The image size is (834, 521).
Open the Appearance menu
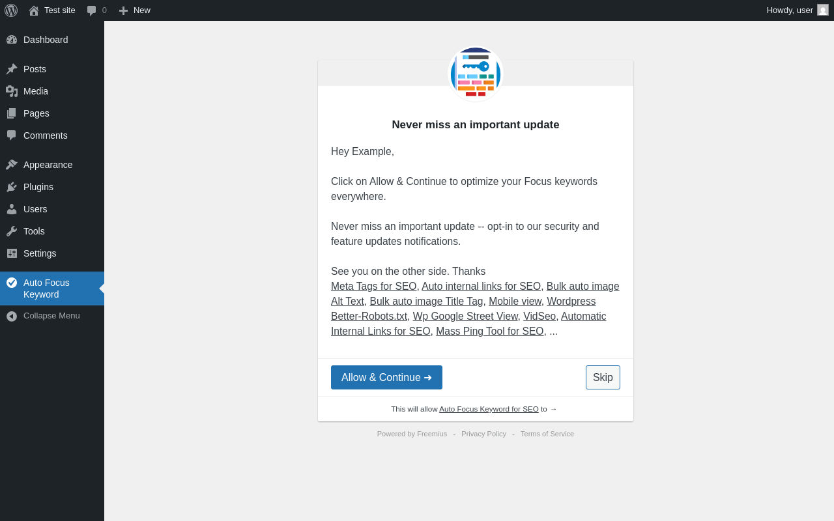[x=52, y=165]
